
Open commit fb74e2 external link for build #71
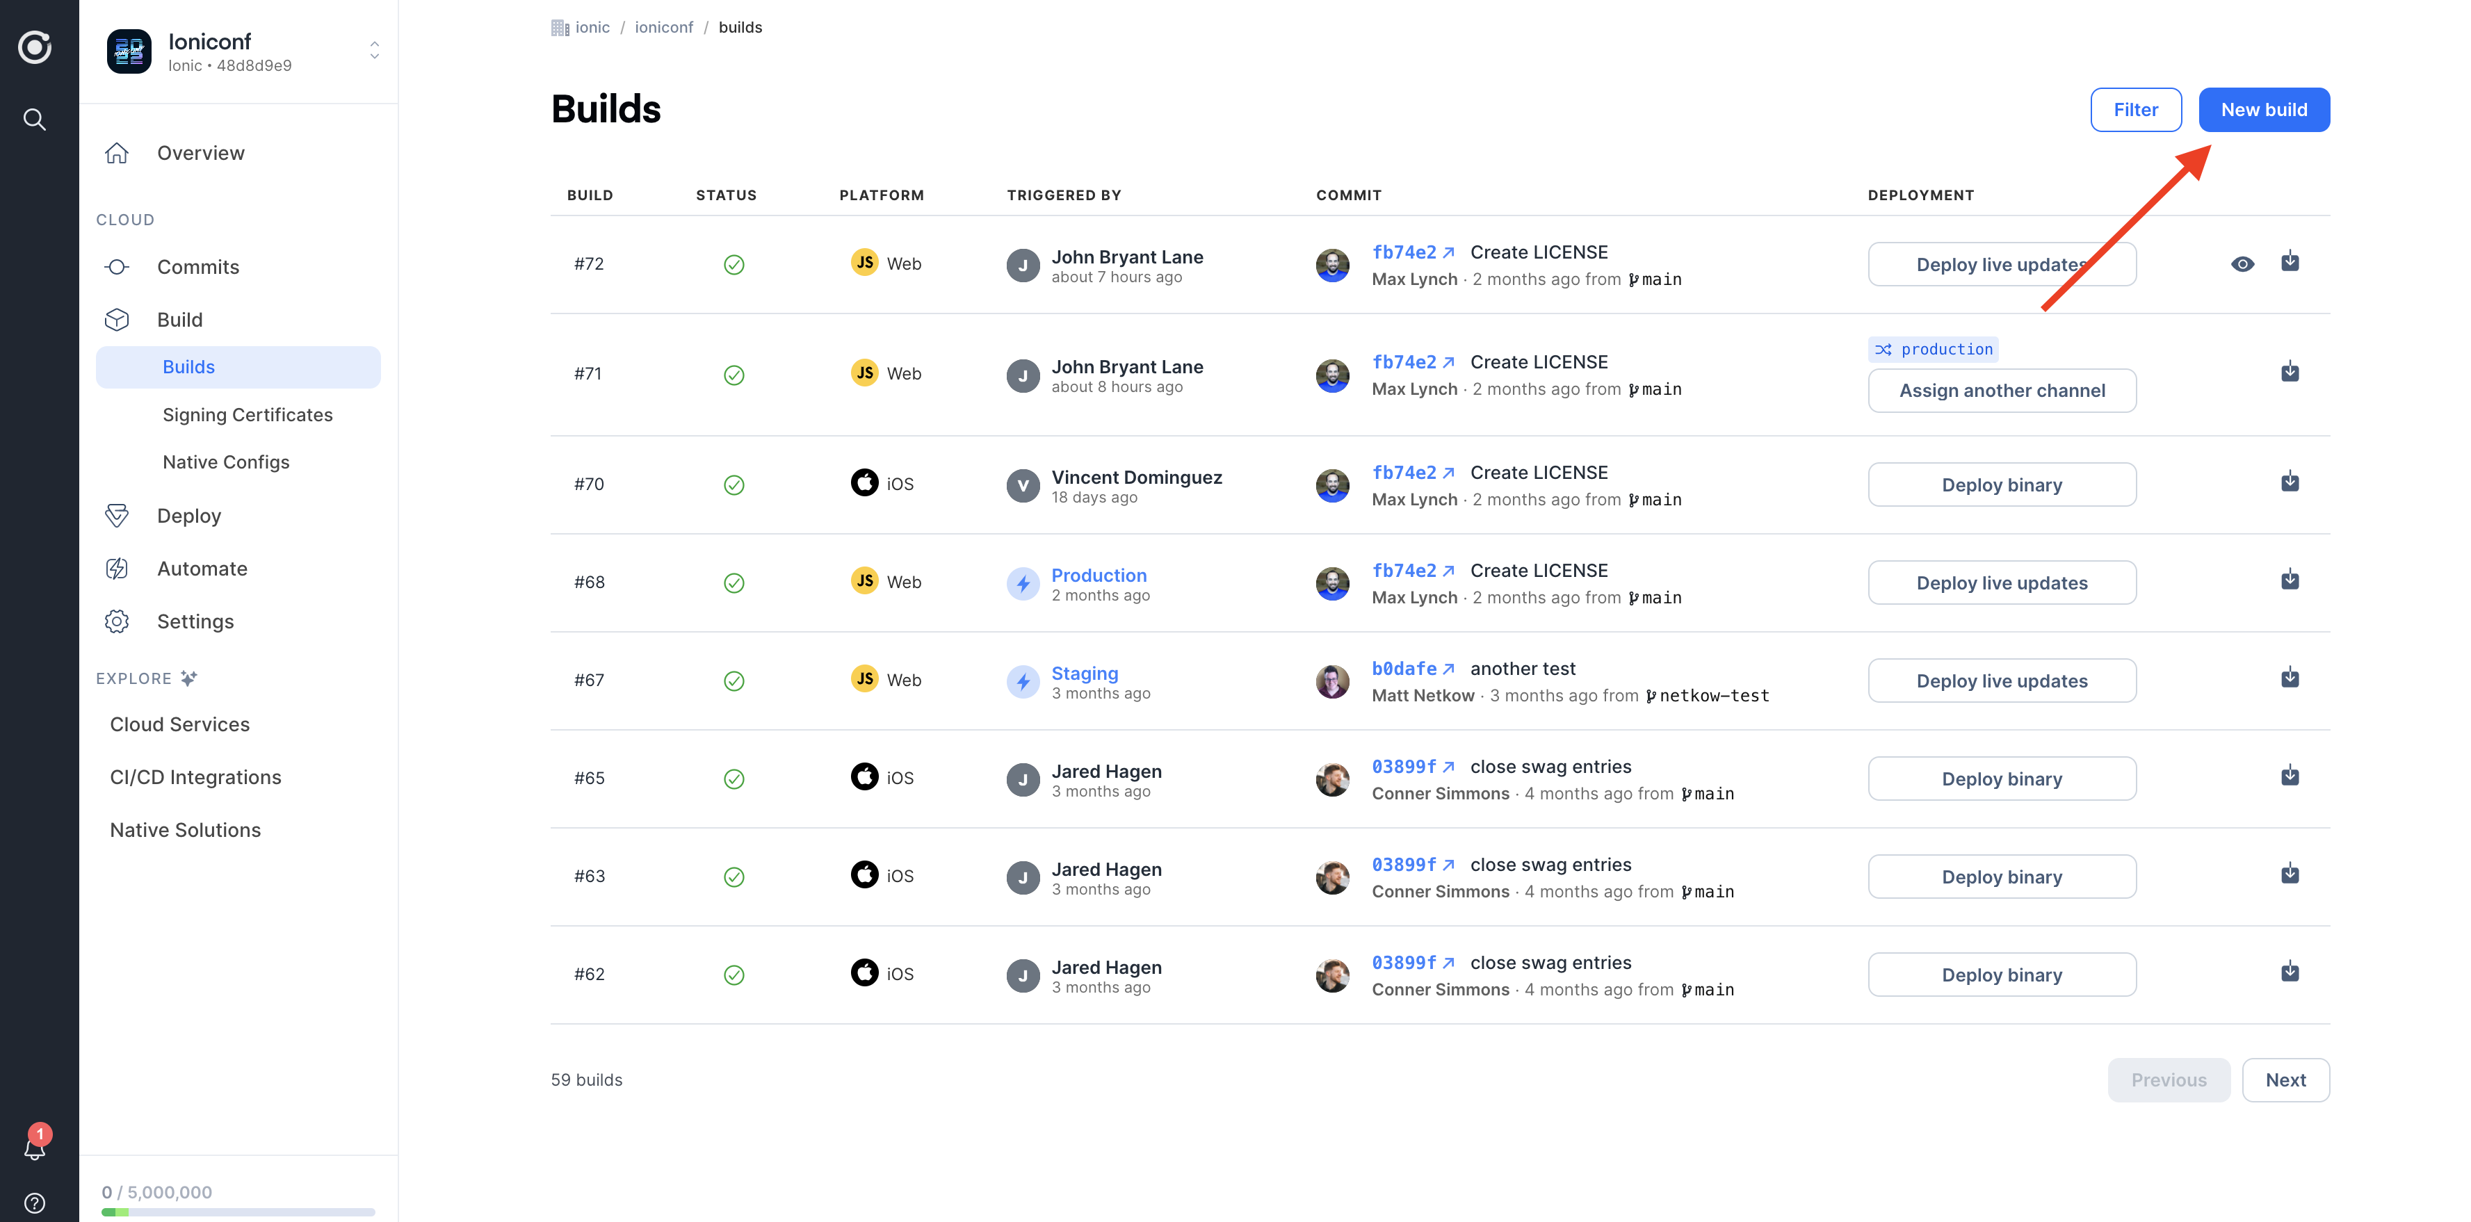[1413, 361]
